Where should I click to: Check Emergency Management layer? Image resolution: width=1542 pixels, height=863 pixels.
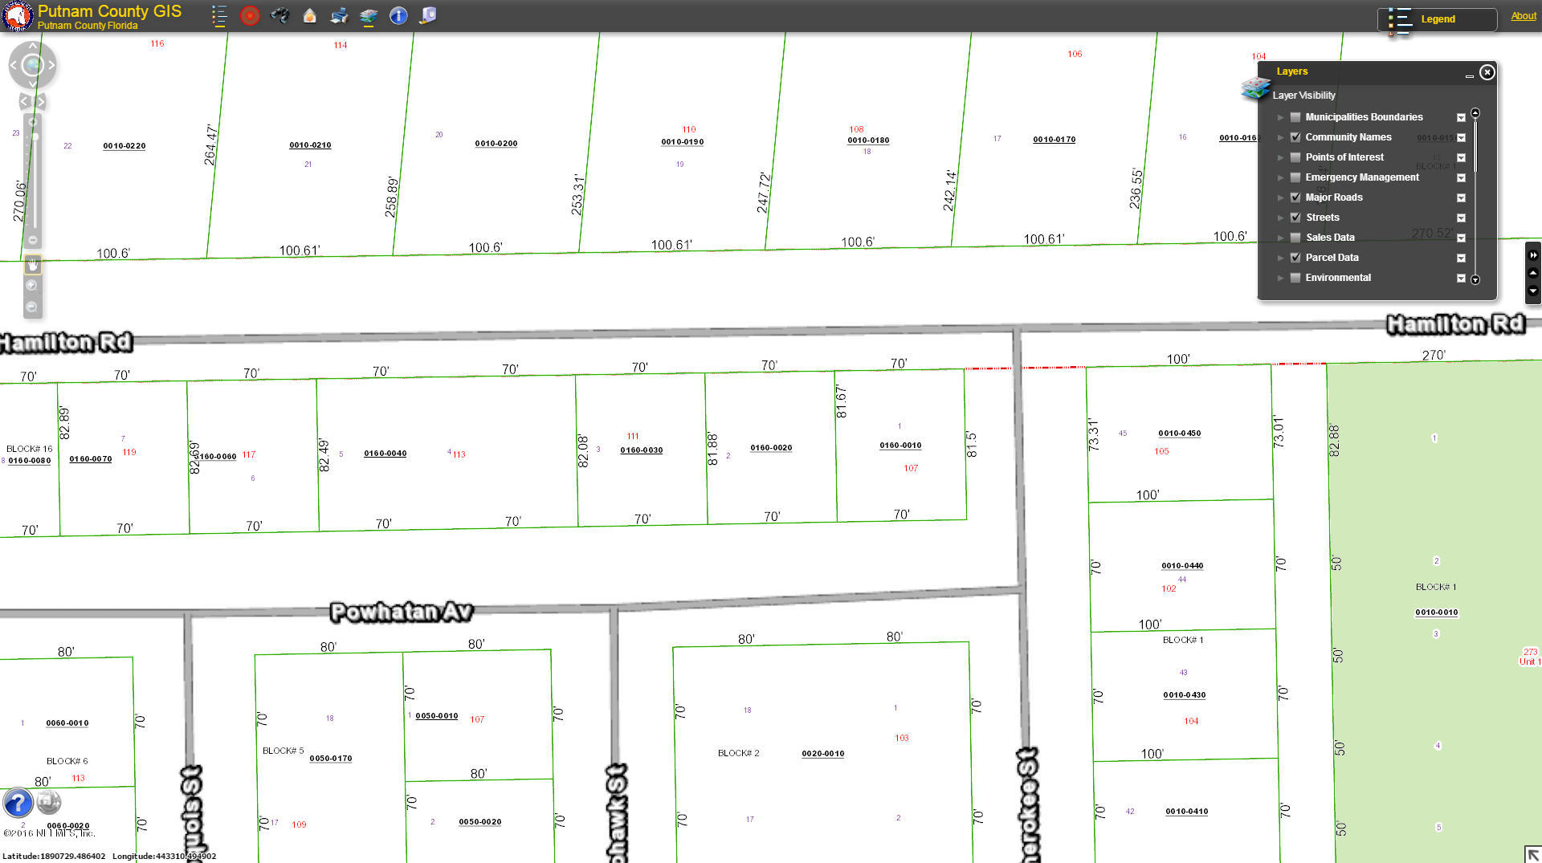[x=1295, y=177]
